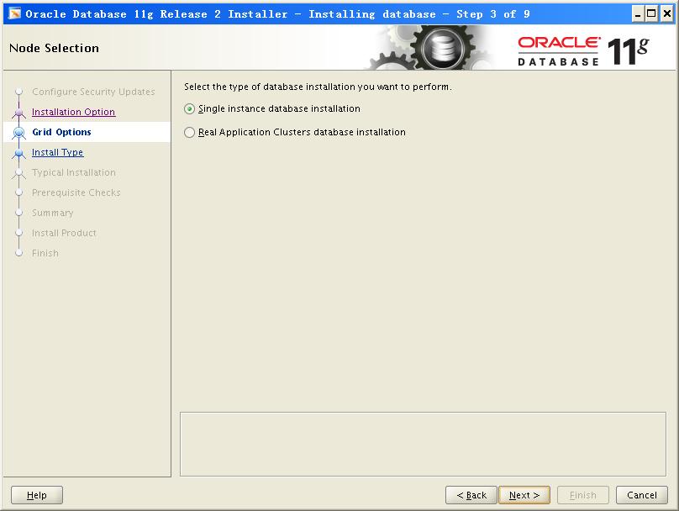Click the Oracle installer title bar icon
Screen dimensions: 679x511
click(14, 13)
